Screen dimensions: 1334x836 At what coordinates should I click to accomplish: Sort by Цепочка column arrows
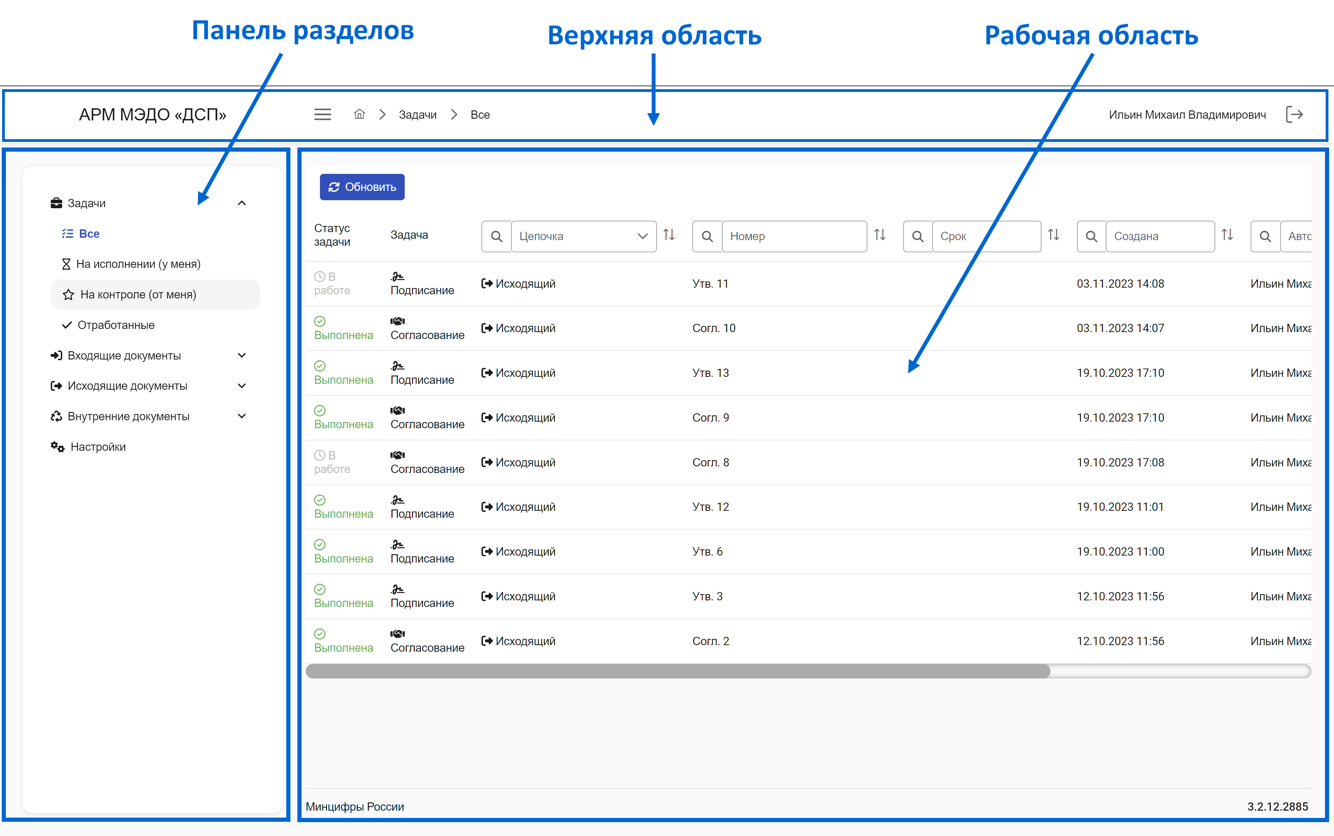[x=669, y=235]
